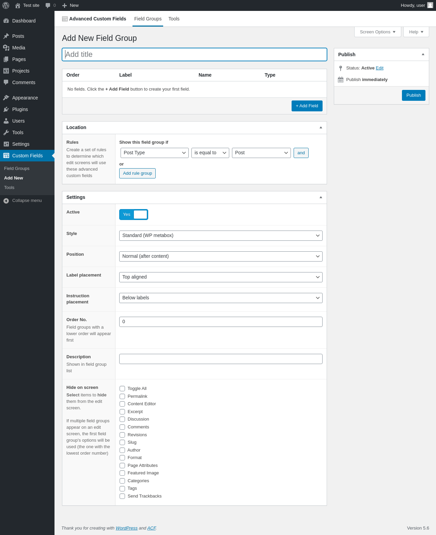Open the Label placement dropdown
Image resolution: width=436 pixels, height=535 pixels.
point(221,277)
